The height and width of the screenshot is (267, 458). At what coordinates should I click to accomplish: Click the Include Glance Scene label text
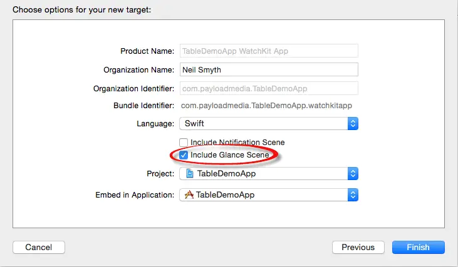coord(230,154)
